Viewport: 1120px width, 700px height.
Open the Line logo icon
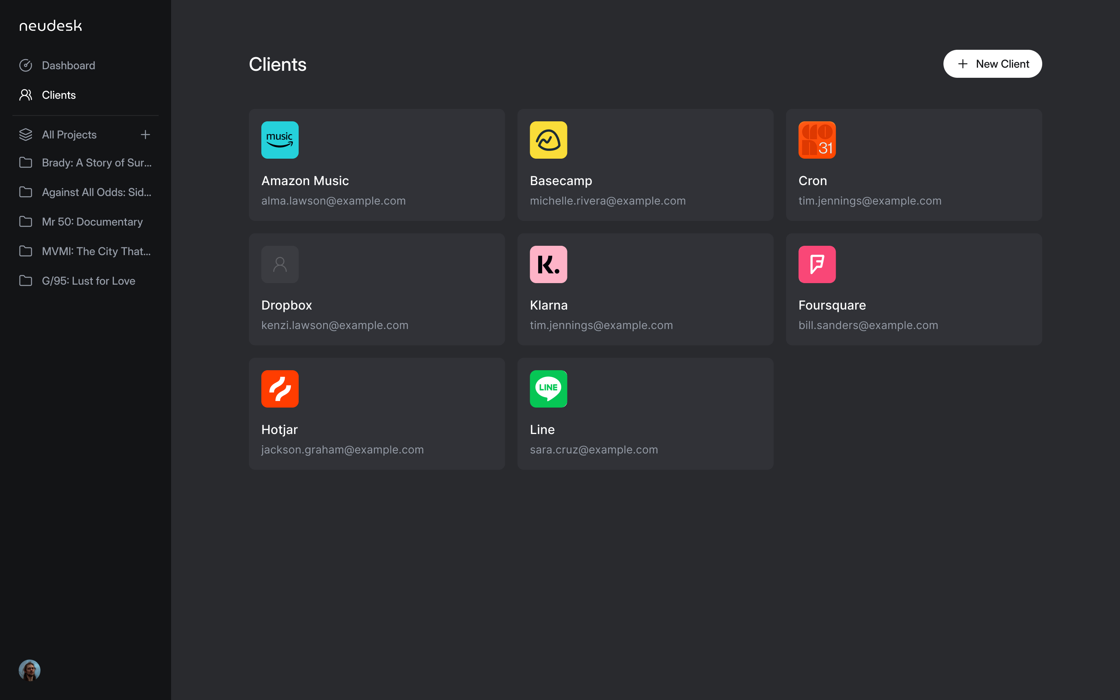click(548, 389)
